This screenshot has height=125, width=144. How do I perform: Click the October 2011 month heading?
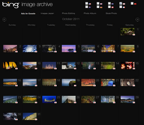[x=71, y=19]
